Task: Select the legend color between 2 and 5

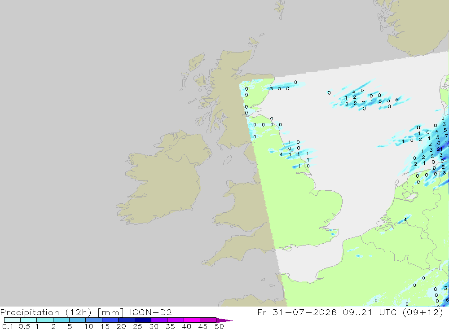Action: click(61, 320)
